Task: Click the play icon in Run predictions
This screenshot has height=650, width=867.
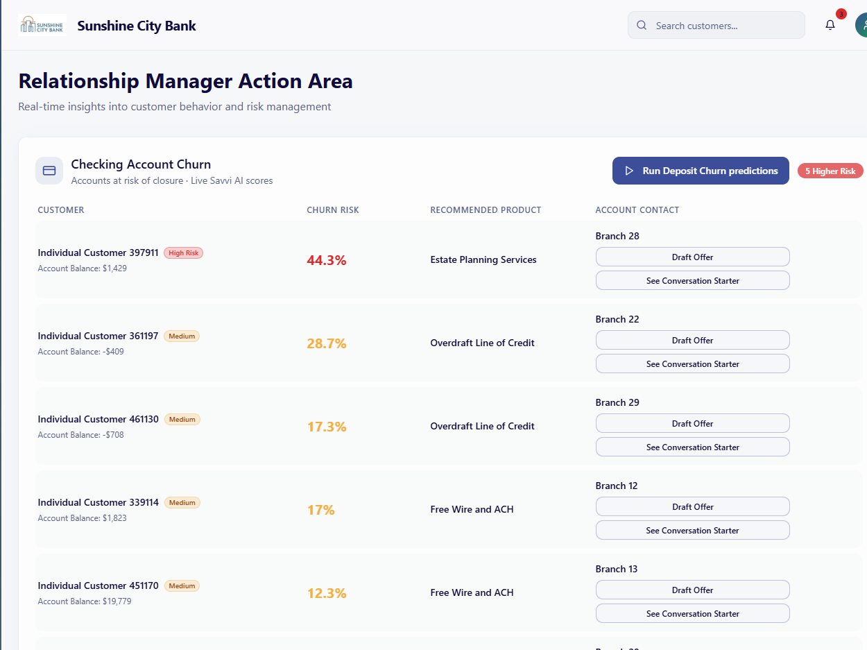Action: (629, 171)
